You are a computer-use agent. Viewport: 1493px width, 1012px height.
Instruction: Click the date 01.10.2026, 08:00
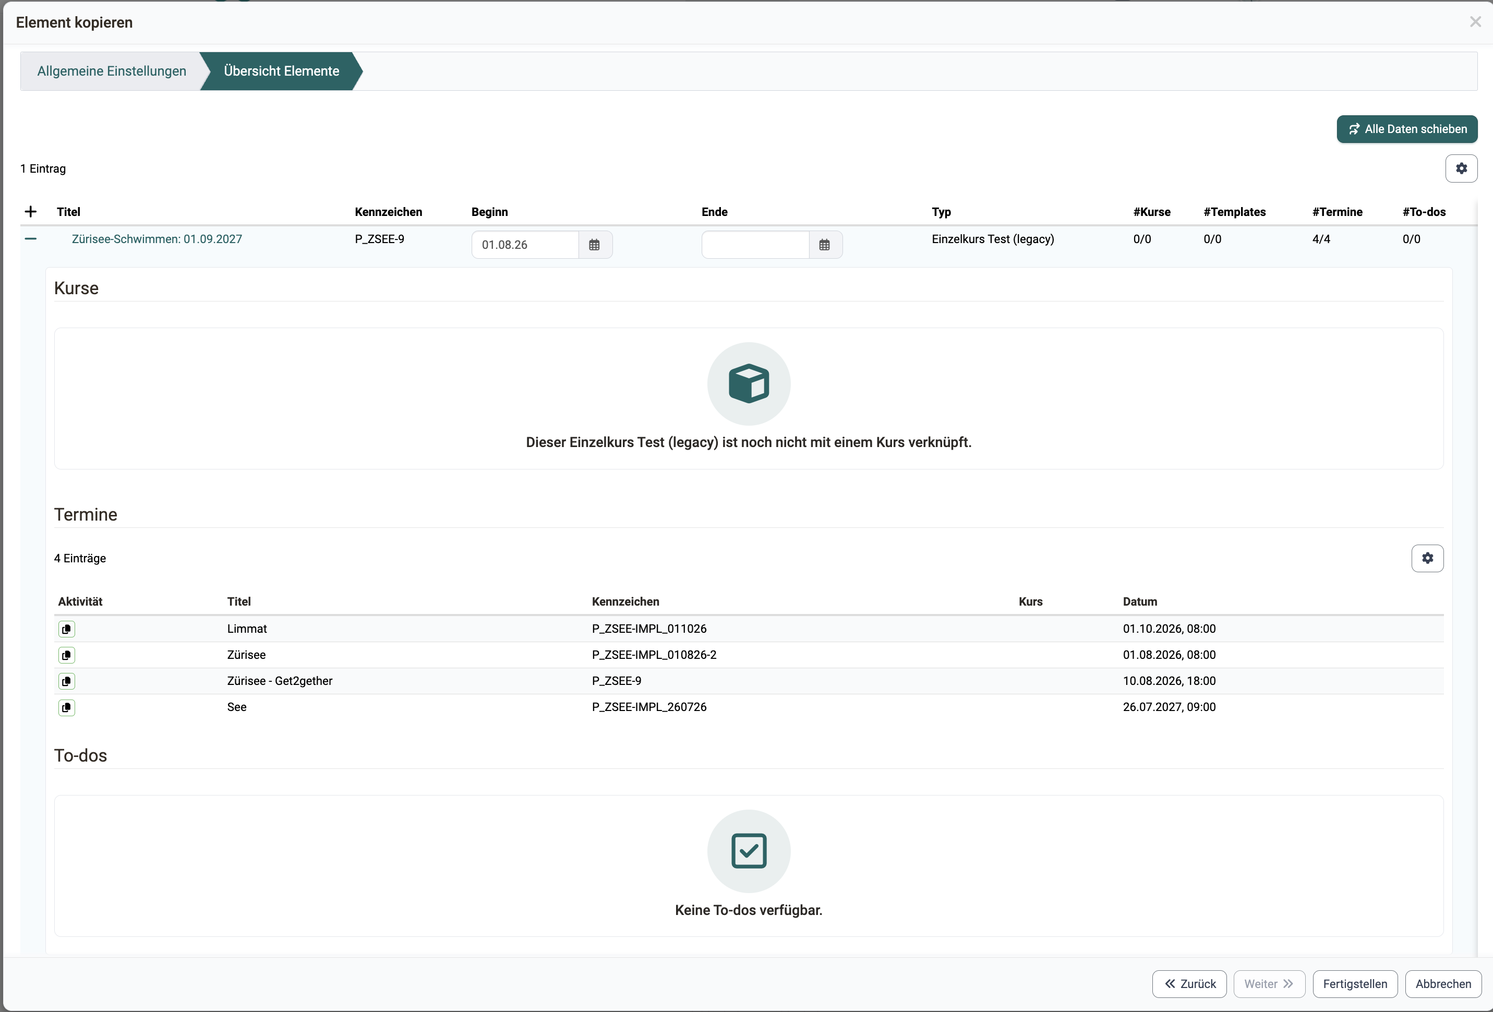pos(1169,629)
